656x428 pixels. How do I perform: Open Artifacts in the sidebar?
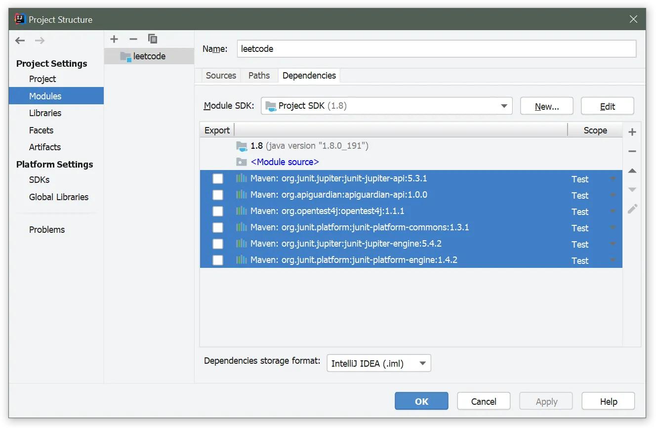tap(45, 147)
